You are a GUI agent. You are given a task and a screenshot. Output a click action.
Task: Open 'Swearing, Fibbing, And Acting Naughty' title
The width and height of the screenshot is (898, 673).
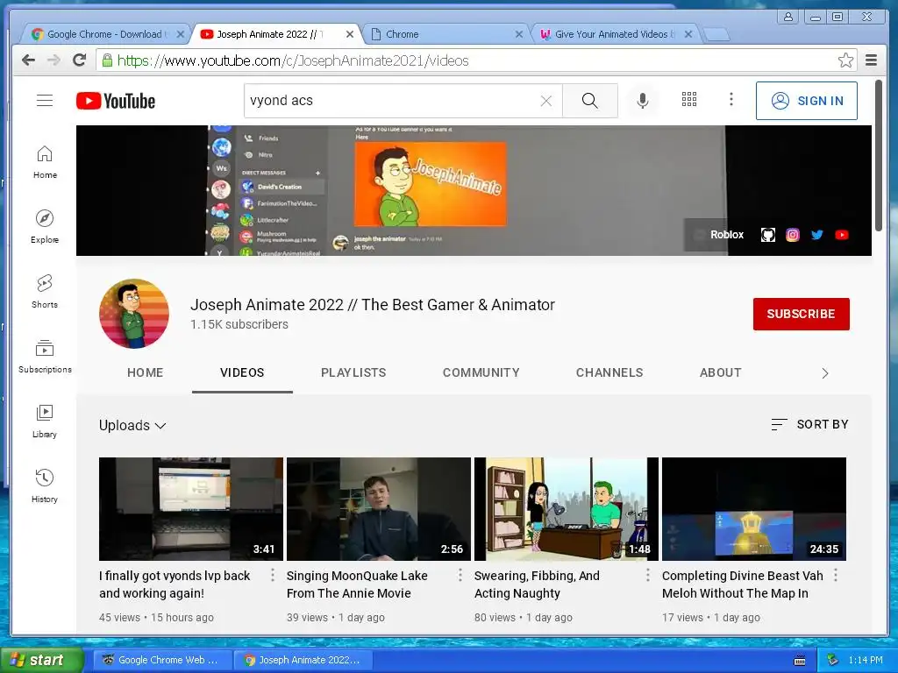(x=538, y=584)
